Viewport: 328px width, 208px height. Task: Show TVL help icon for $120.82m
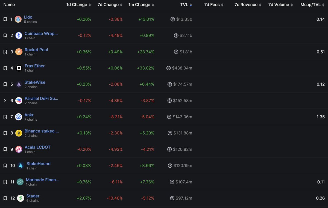(170, 149)
